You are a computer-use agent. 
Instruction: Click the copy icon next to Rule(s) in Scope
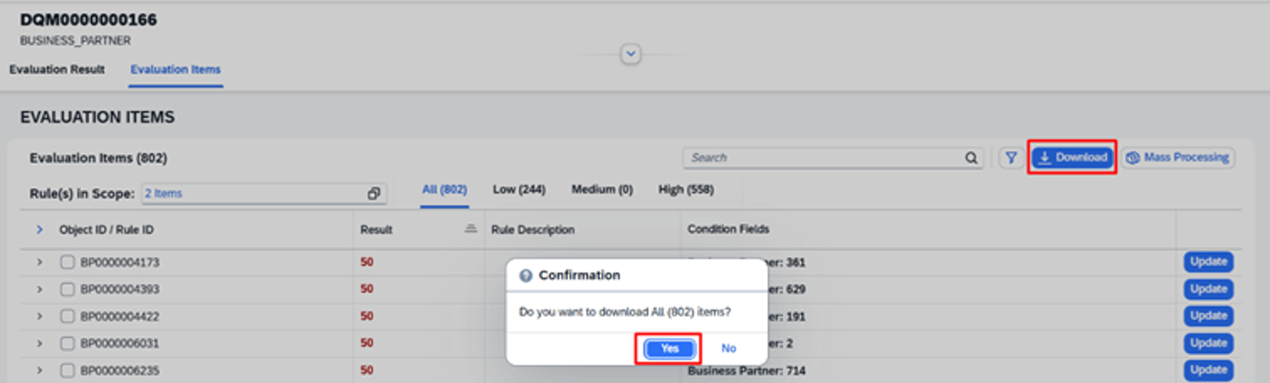coord(374,193)
